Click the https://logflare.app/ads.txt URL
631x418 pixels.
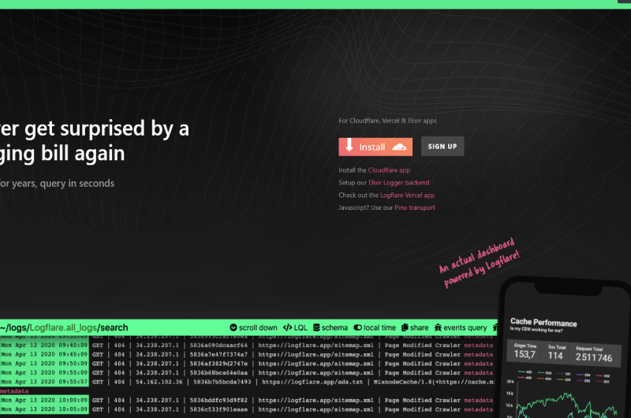click(x=312, y=382)
